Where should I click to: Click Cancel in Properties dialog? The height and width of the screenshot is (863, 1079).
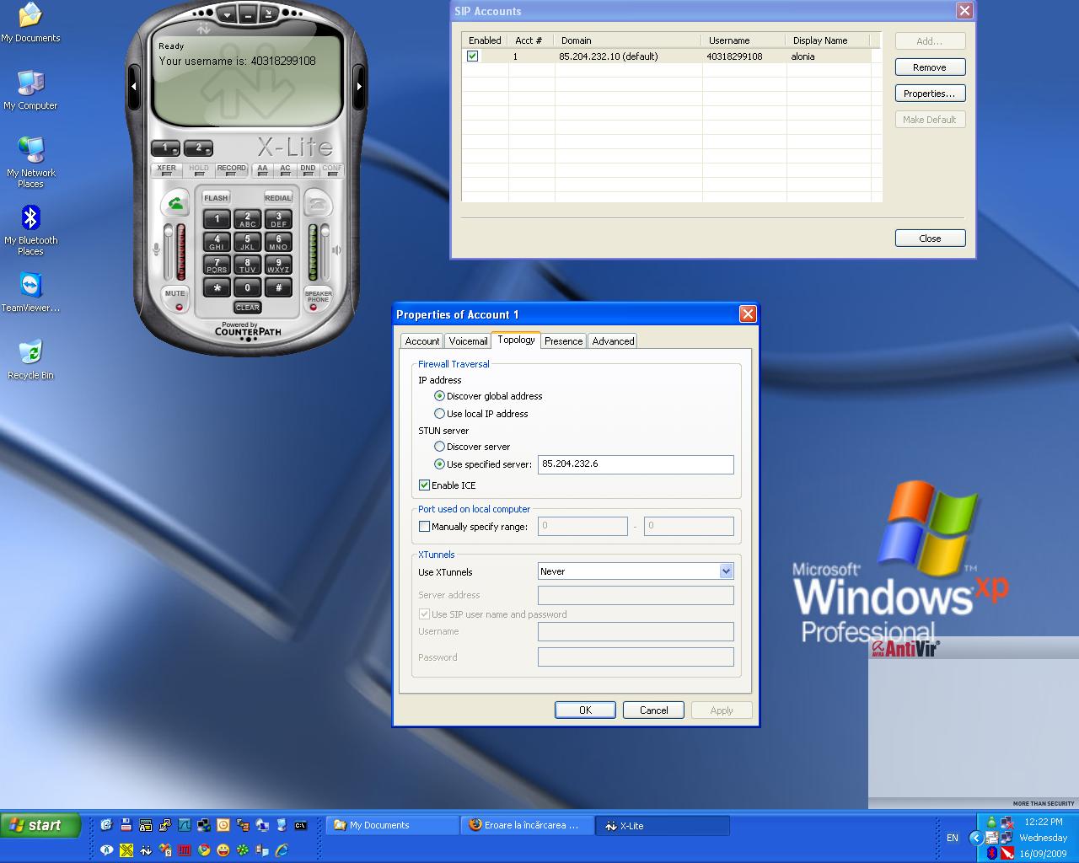click(x=653, y=710)
